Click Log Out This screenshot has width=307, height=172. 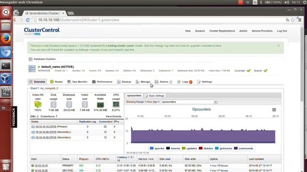(x=282, y=31)
